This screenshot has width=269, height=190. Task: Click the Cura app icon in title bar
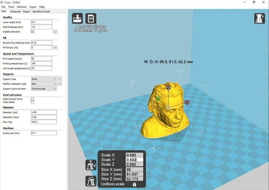(2, 2)
